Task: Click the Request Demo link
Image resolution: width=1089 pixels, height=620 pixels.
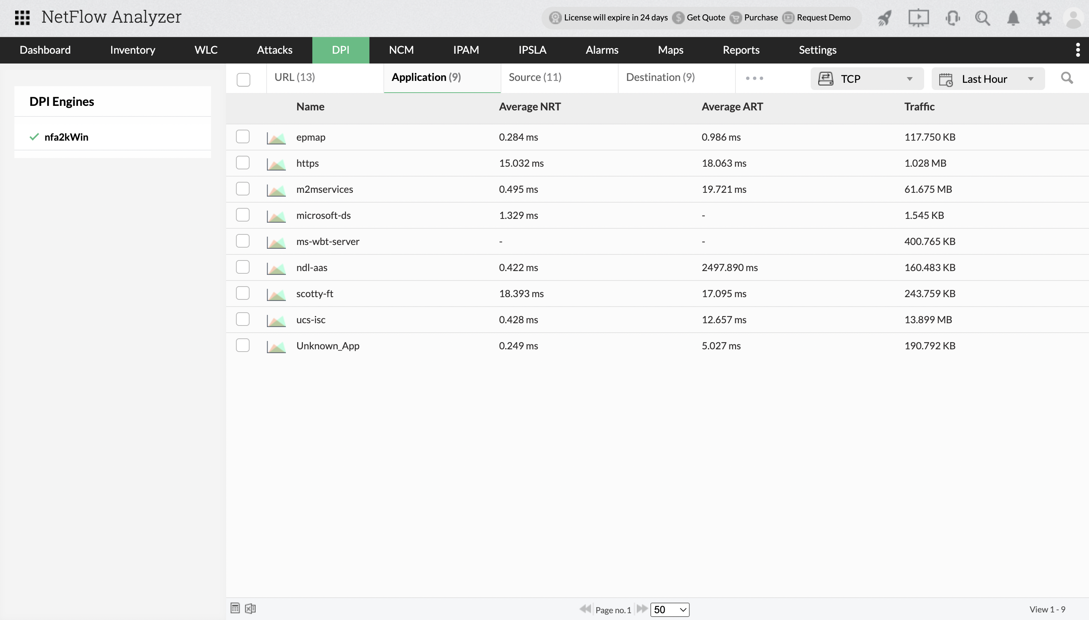Action: [x=823, y=17]
